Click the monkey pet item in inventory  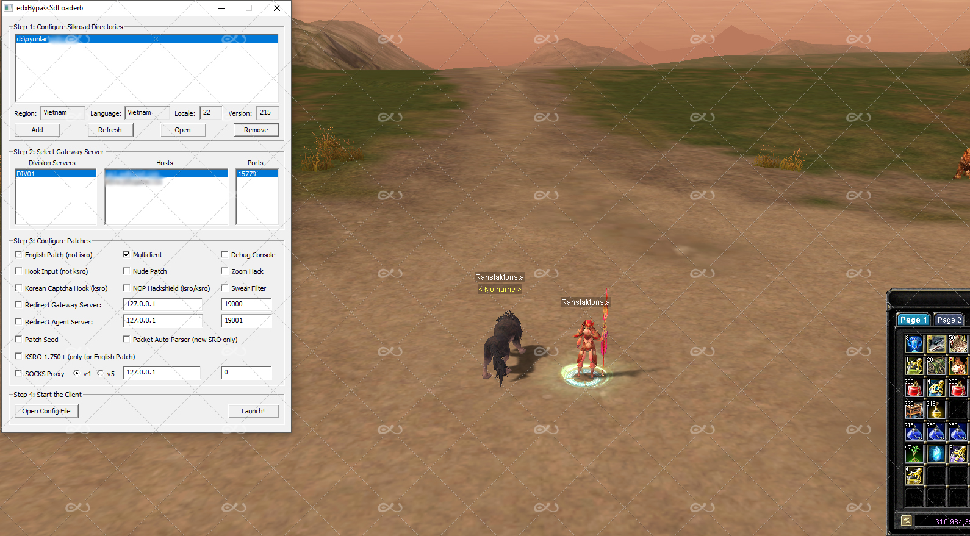tap(958, 366)
